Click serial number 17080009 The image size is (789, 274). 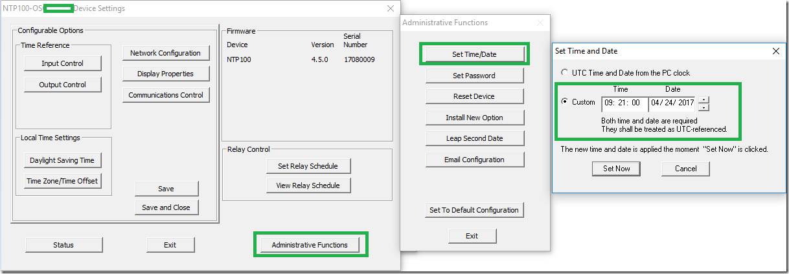tap(359, 59)
